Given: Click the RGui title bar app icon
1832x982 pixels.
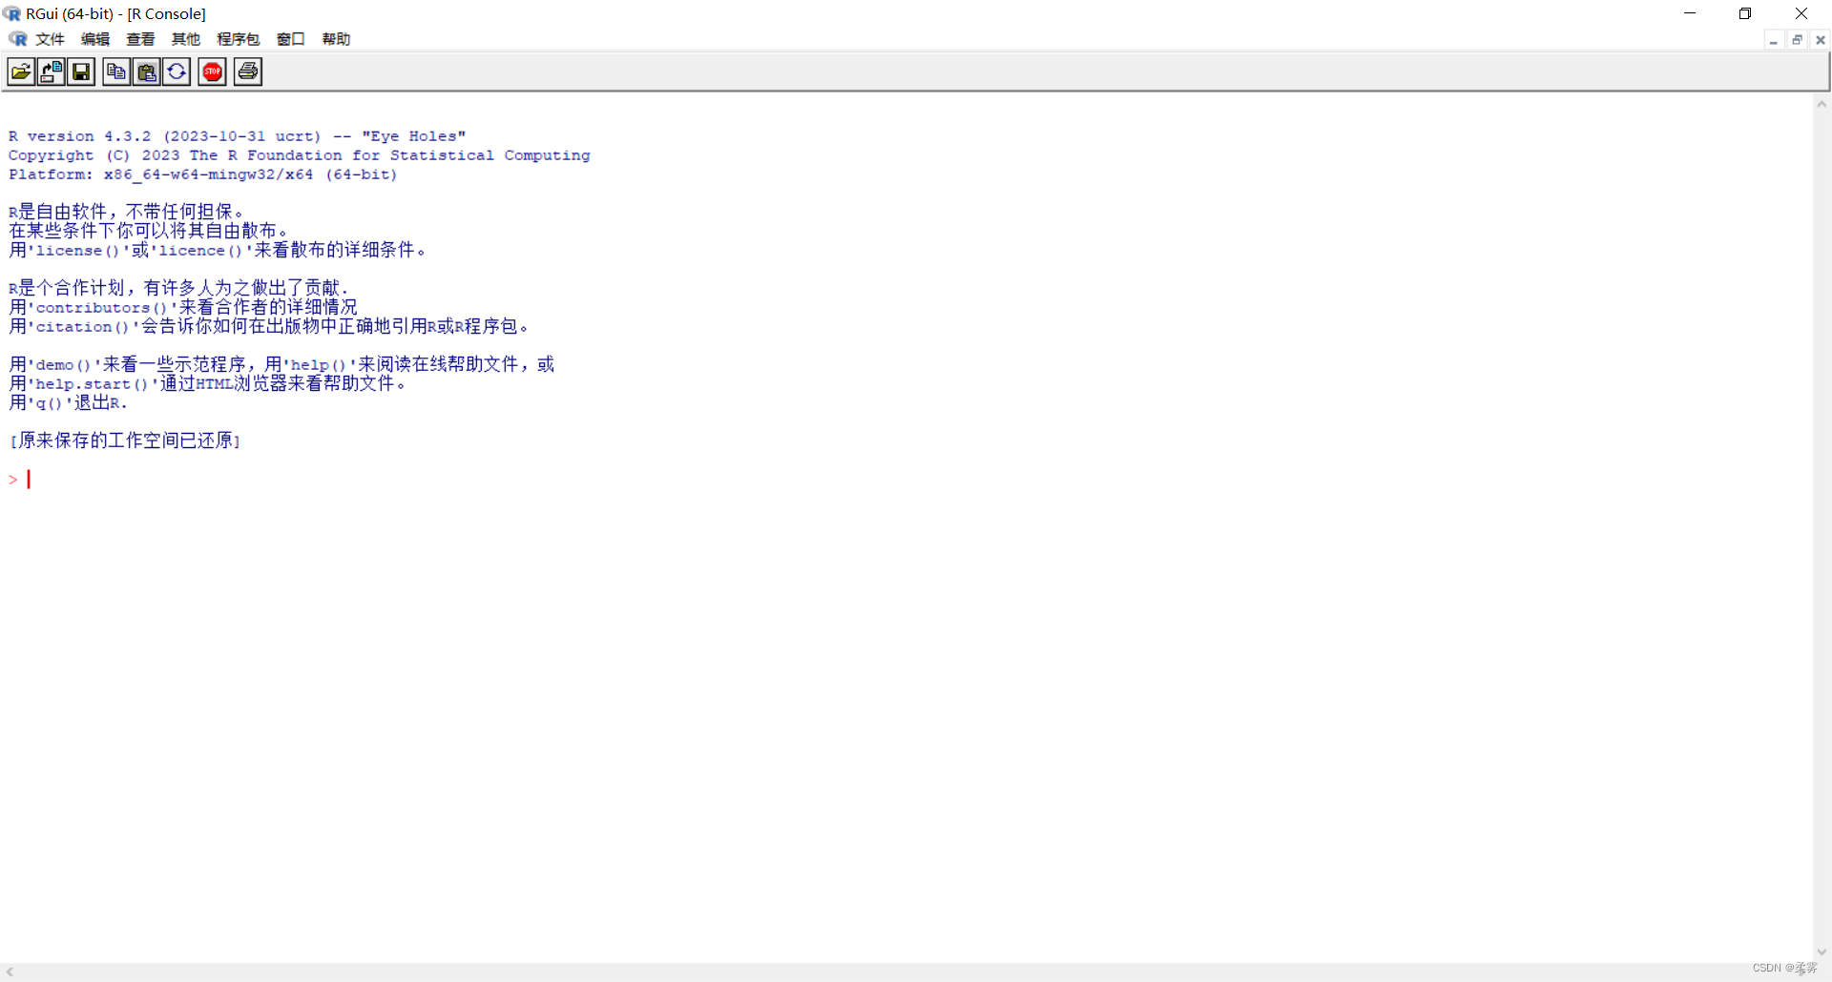Looking at the screenshot, I should (x=11, y=13).
